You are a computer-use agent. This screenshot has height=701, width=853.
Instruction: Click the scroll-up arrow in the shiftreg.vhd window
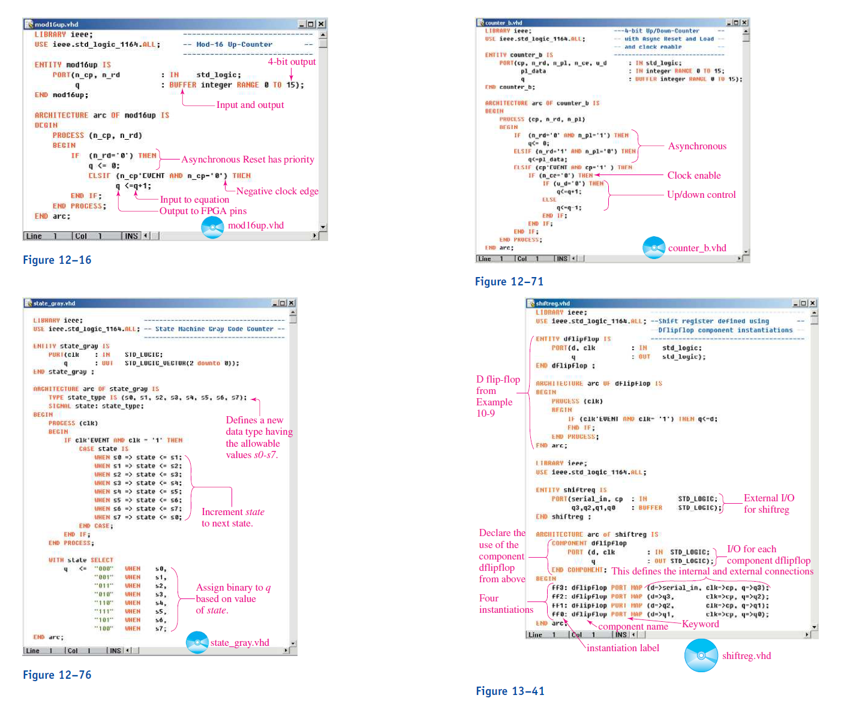[x=814, y=312]
